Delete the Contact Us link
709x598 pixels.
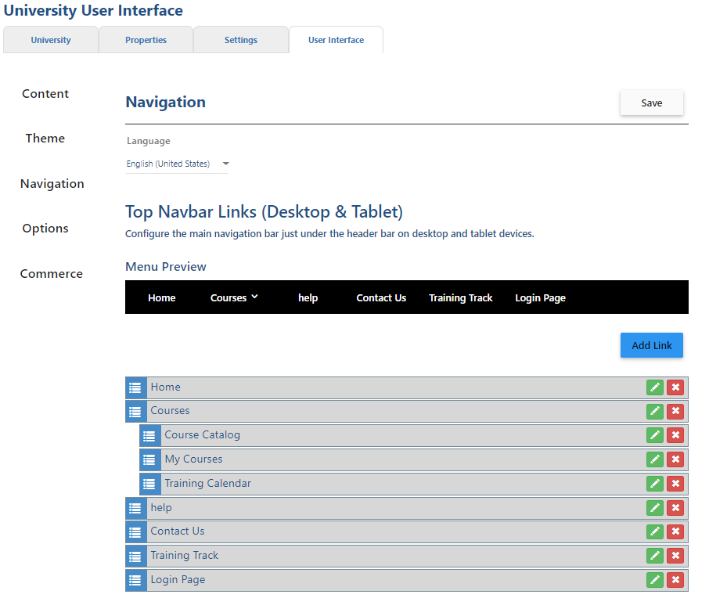[x=675, y=531]
